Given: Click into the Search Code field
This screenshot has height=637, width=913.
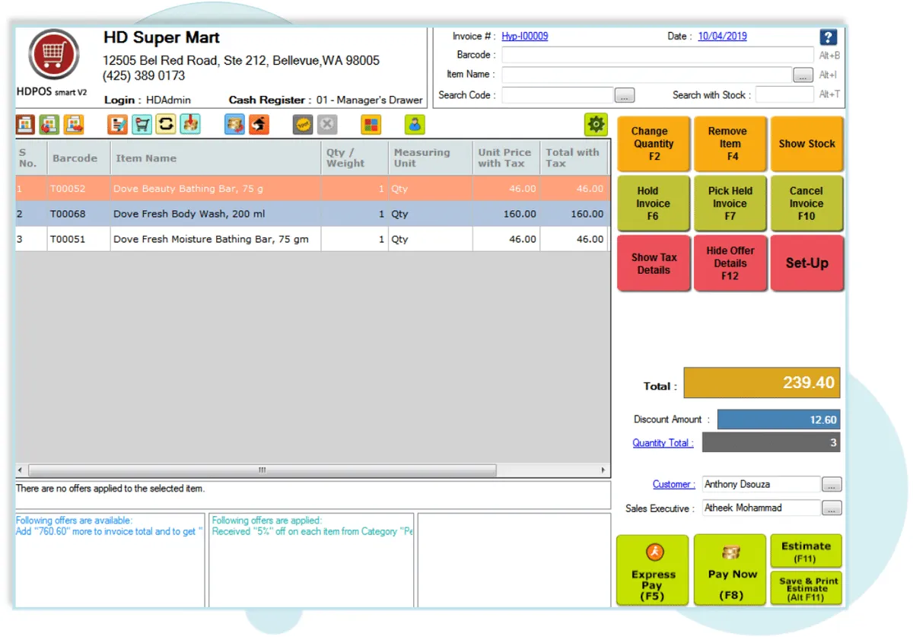Looking at the screenshot, I should pyautogui.click(x=557, y=95).
